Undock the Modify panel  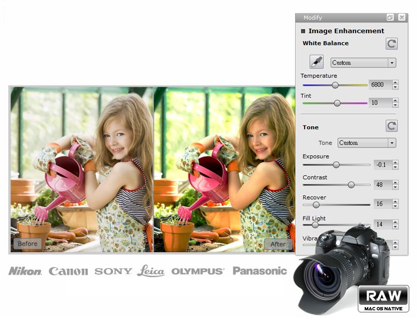[390, 18]
